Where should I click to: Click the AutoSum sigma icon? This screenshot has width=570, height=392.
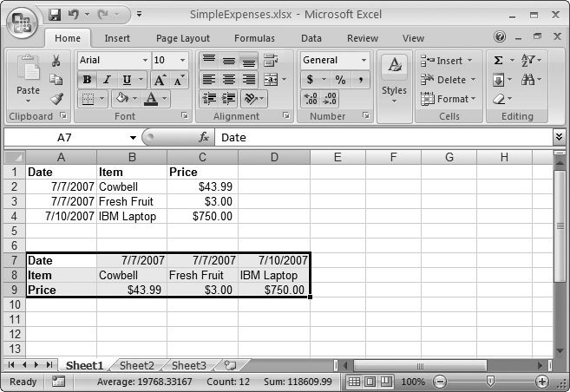[498, 60]
